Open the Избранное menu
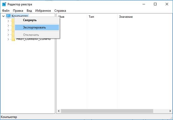The height and width of the screenshot is (120, 173). tap(43, 11)
